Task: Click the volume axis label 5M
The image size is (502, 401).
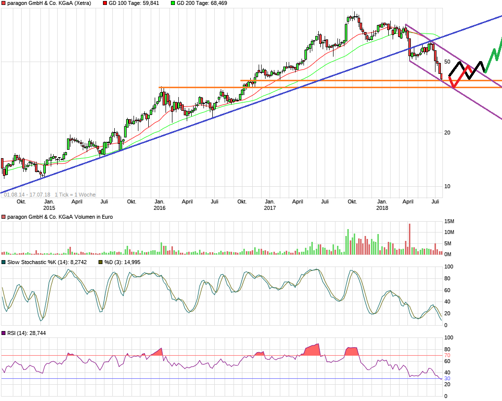Action: (x=448, y=243)
